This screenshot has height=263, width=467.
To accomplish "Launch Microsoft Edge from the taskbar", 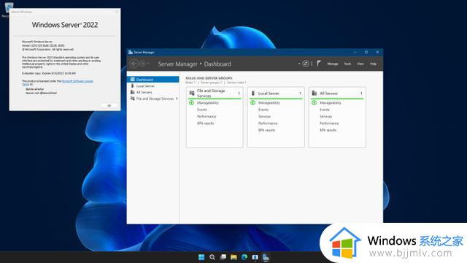I will tap(244, 257).
